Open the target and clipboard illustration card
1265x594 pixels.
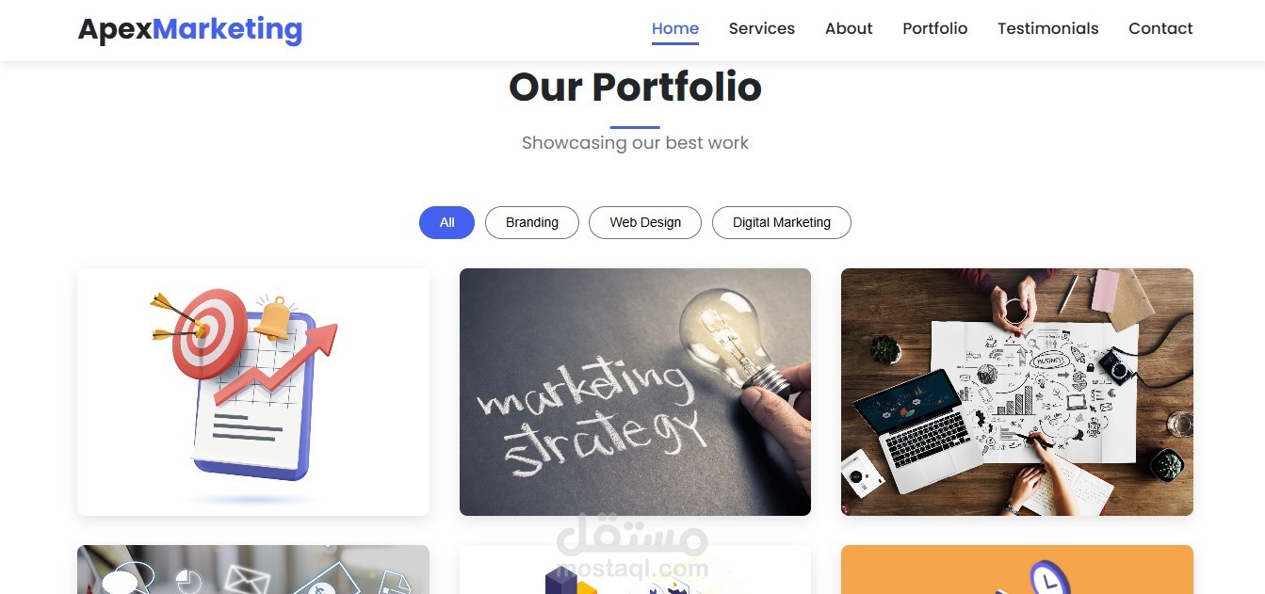coord(253,392)
